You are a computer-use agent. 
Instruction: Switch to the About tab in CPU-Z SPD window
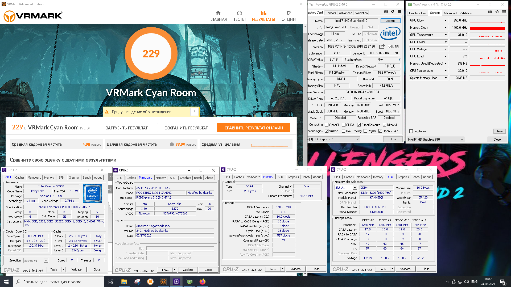coord(427,177)
